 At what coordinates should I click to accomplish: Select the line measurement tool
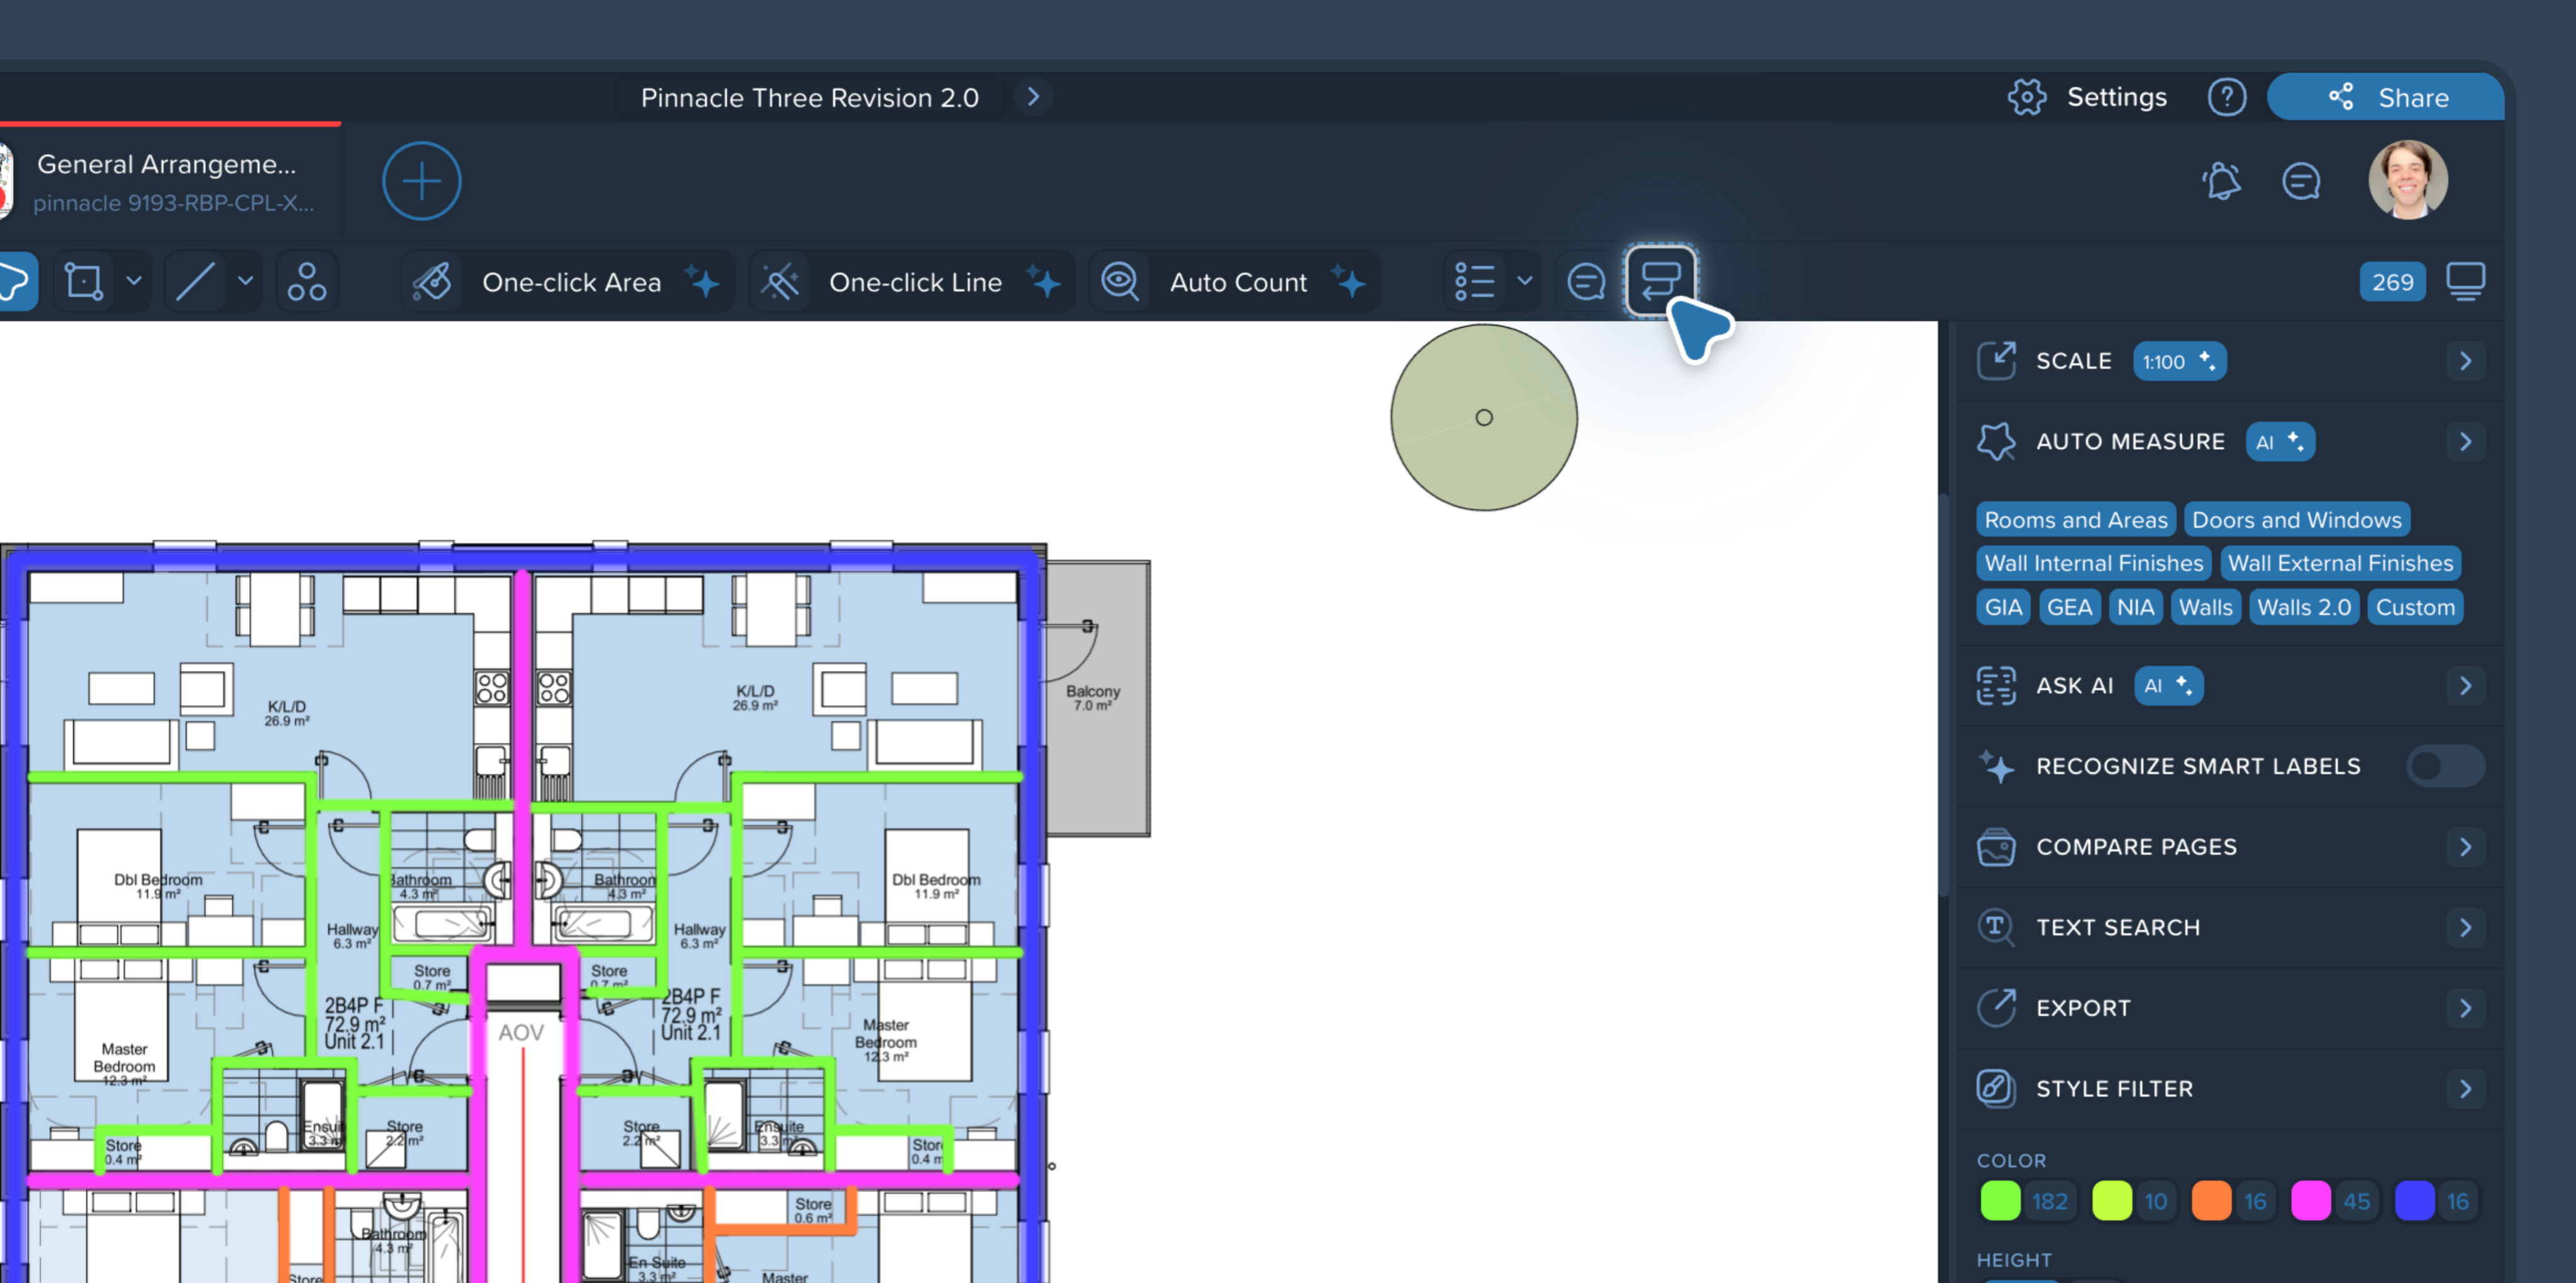[x=196, y=282]
